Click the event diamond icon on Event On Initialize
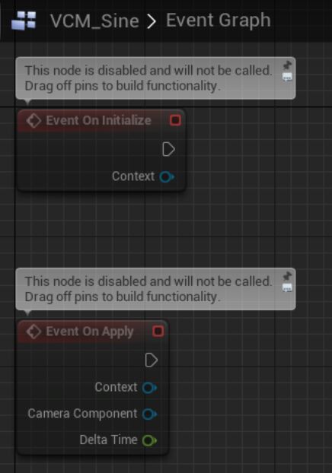 coord(34,121)
